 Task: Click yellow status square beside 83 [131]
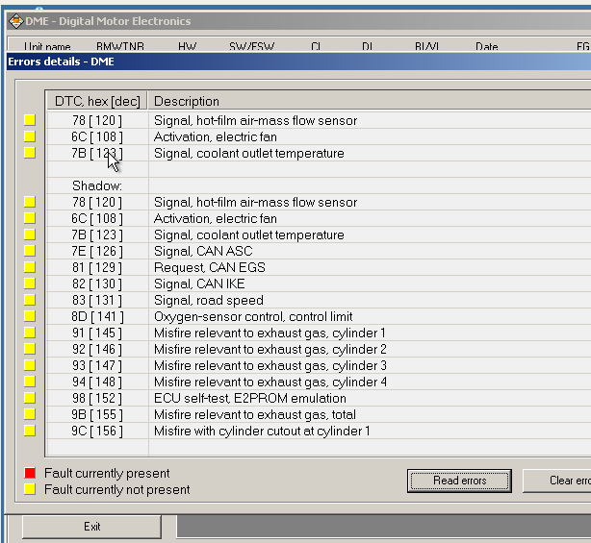pyautogui.click(x=30, y=300)
